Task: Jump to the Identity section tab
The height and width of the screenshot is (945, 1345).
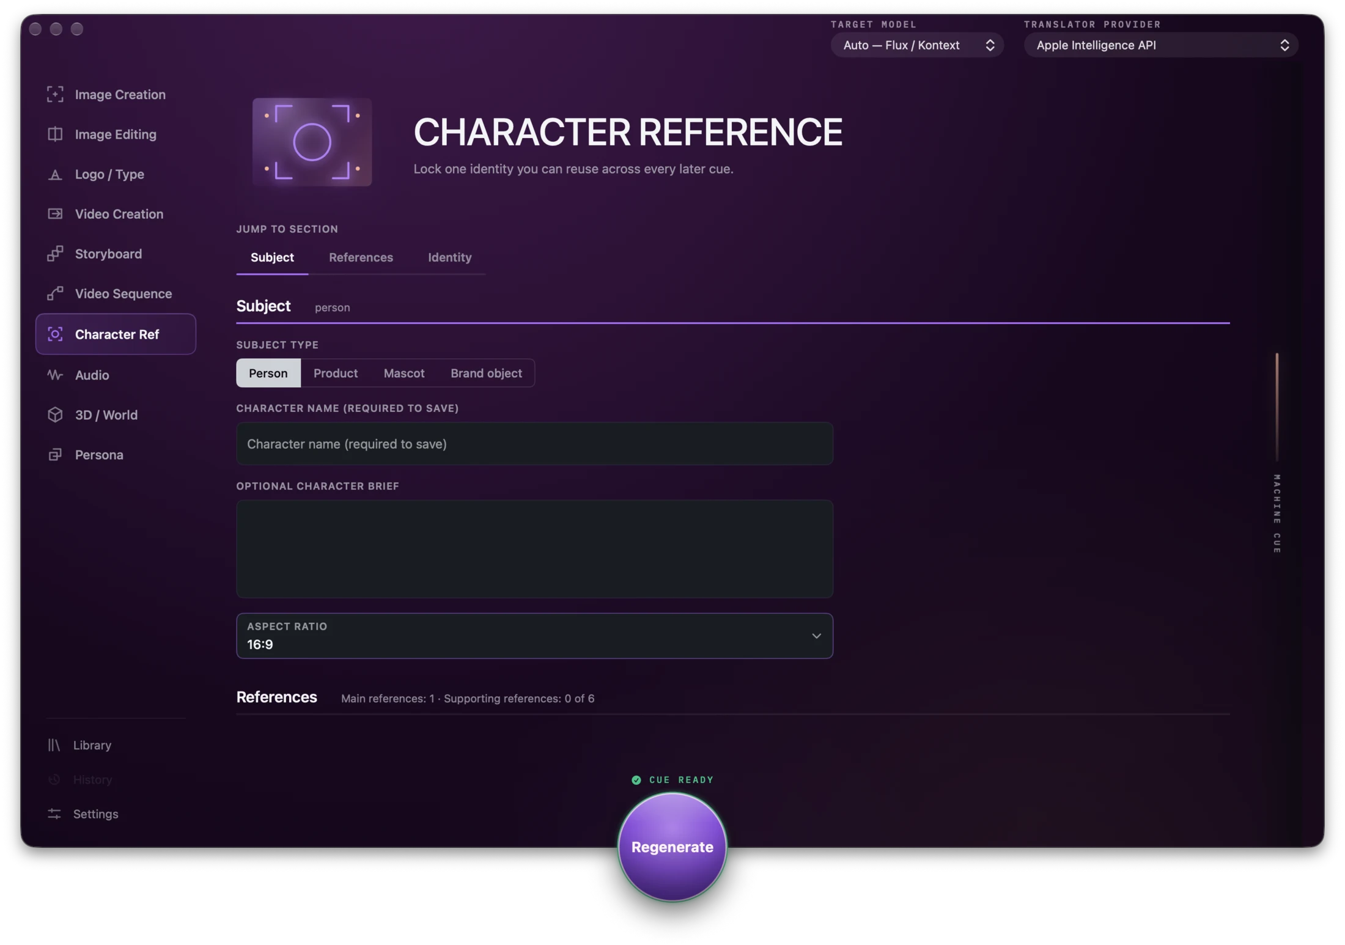Action: pyautogui.click(x=449, y=257)
